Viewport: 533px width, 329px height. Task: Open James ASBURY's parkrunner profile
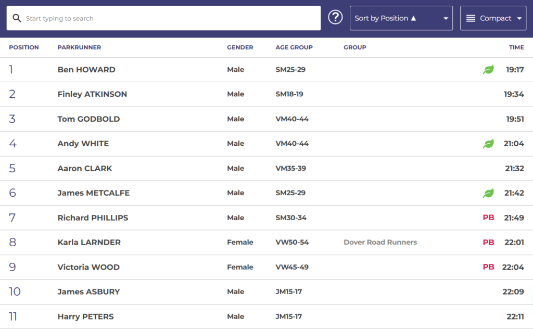(88, 292)
